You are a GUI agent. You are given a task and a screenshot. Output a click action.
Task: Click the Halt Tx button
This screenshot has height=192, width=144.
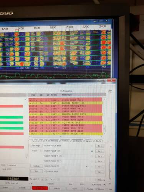57,189
